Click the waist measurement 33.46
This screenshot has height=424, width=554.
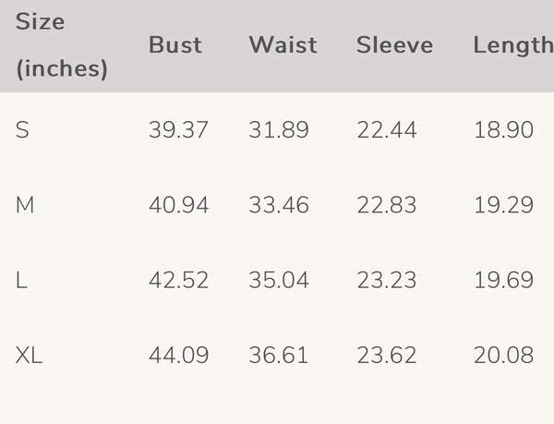click(x=278, y=205)
